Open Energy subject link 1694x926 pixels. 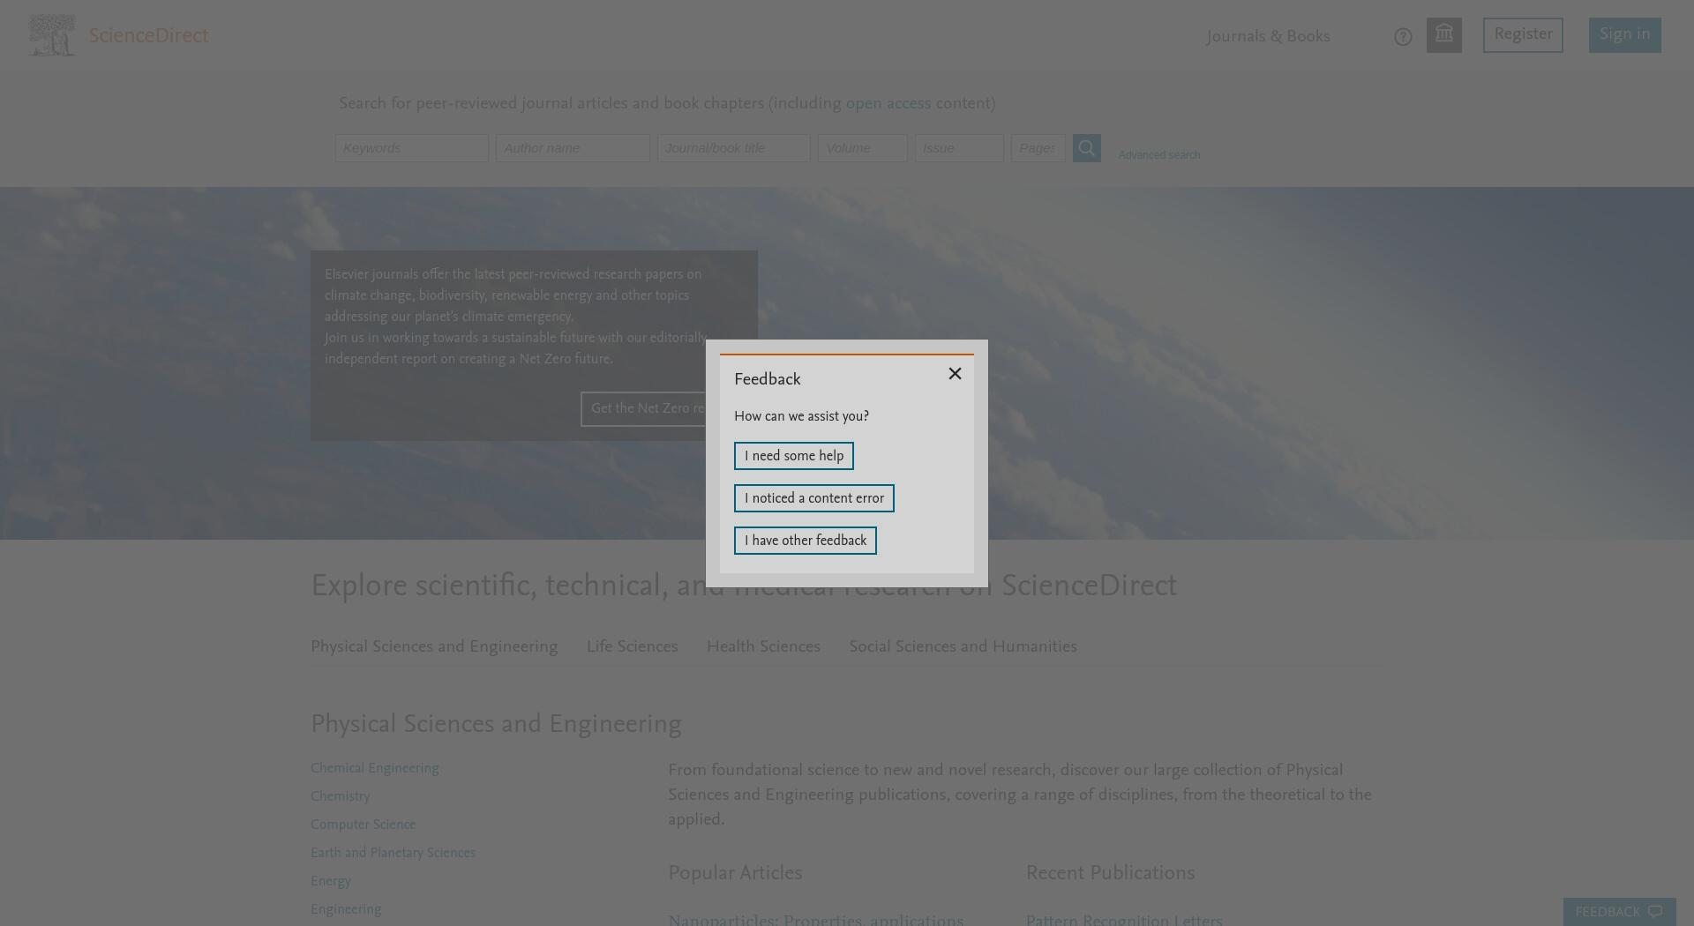(x=331, y=881)
